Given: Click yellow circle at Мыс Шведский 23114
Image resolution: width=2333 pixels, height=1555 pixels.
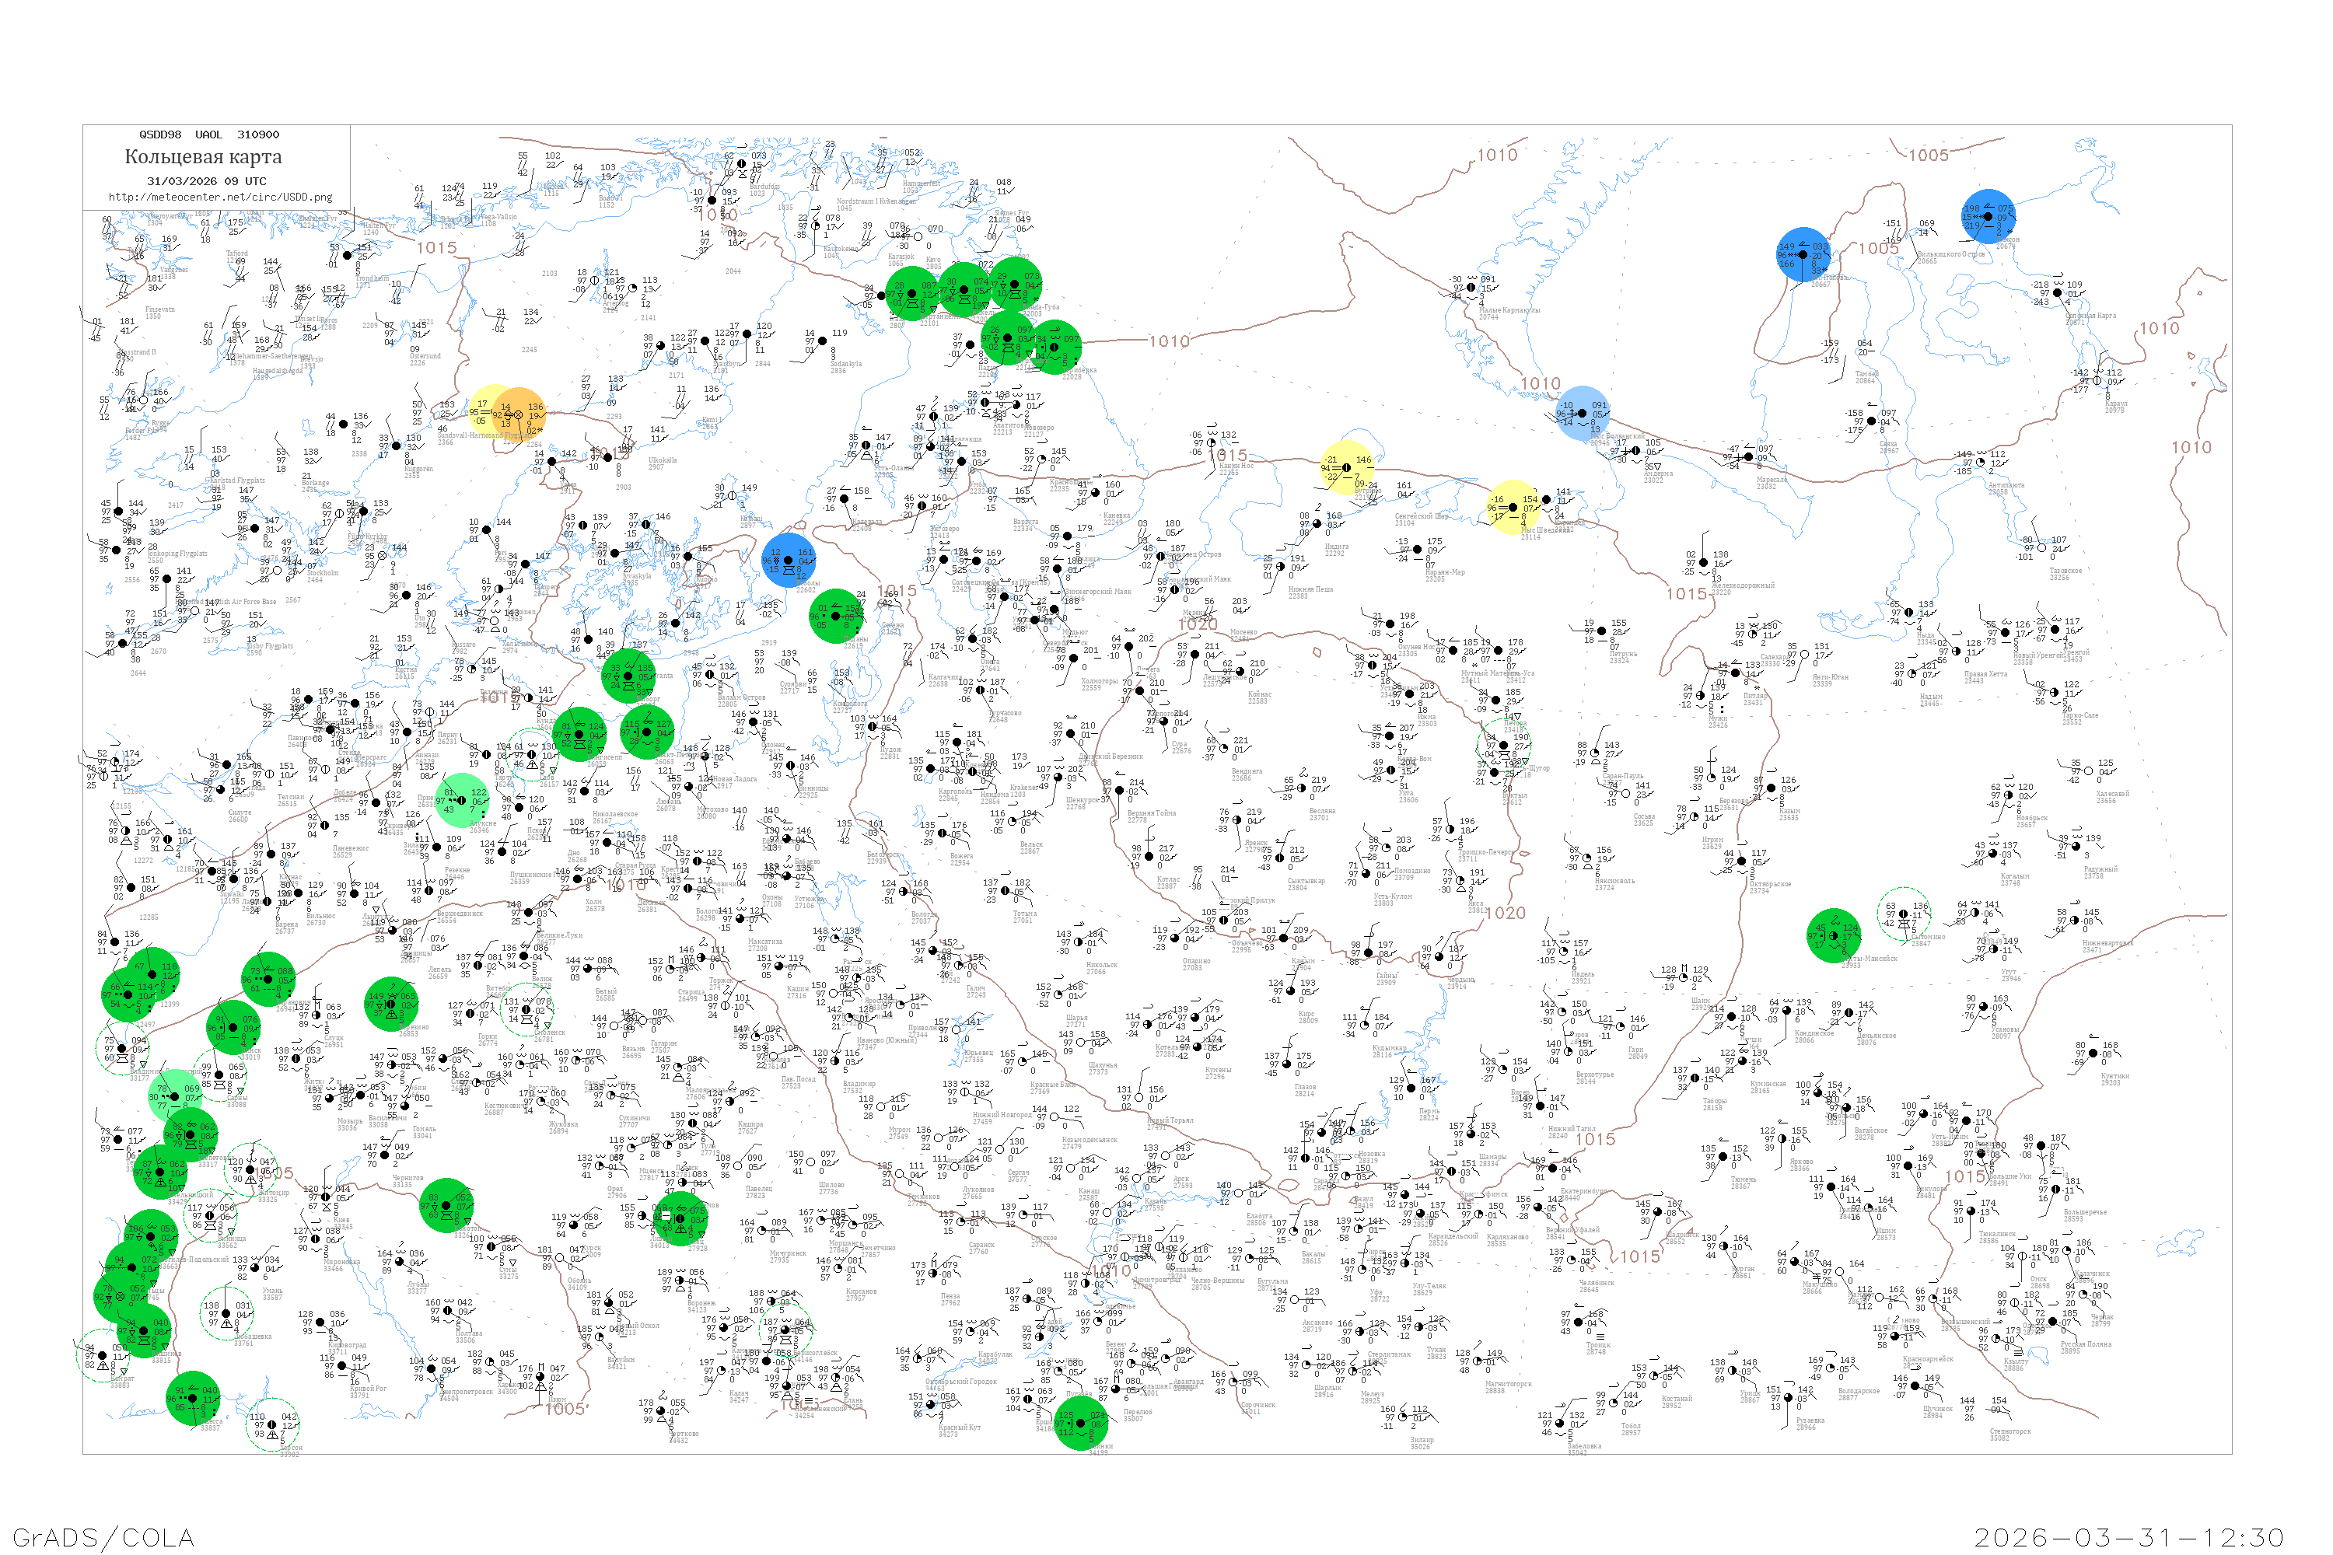Looking at the screenshot, I should 1513,507.
